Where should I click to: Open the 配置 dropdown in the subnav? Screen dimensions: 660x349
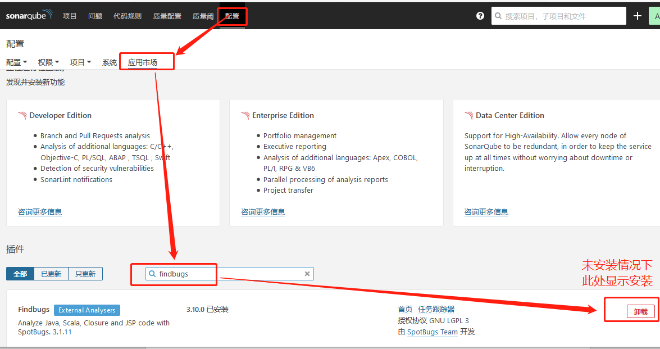16,62
